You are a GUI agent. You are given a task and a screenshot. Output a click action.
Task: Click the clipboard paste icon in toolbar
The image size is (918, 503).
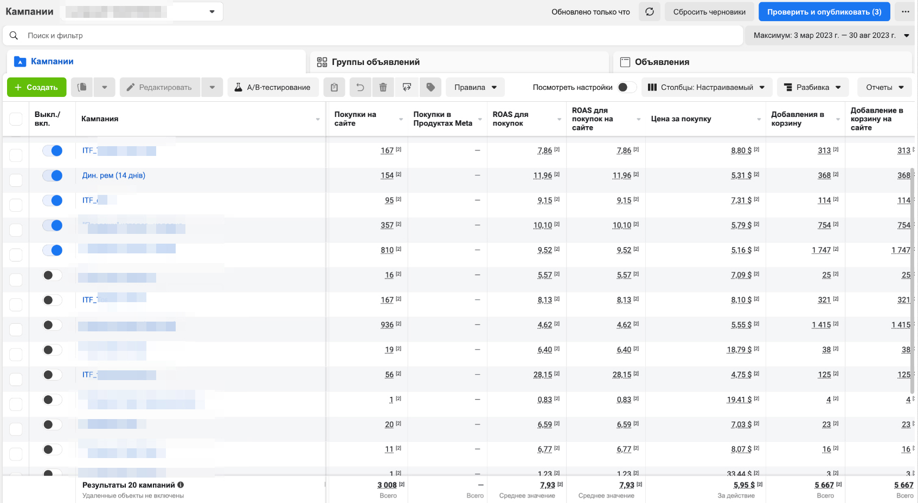click(x=335, y=87)
